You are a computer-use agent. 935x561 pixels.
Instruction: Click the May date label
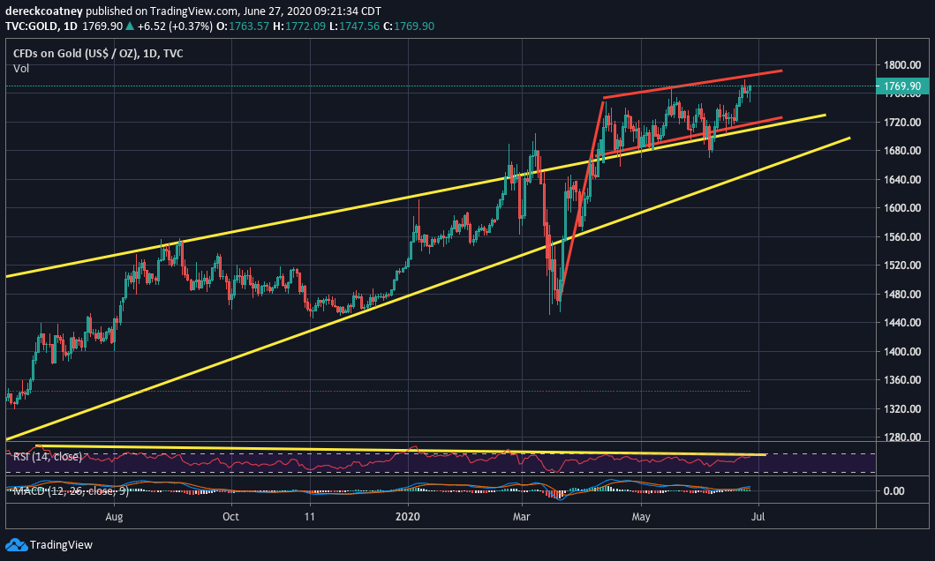(641, 516)
